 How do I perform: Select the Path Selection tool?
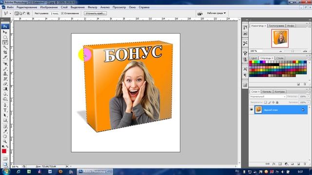click(x=5, y=115)
